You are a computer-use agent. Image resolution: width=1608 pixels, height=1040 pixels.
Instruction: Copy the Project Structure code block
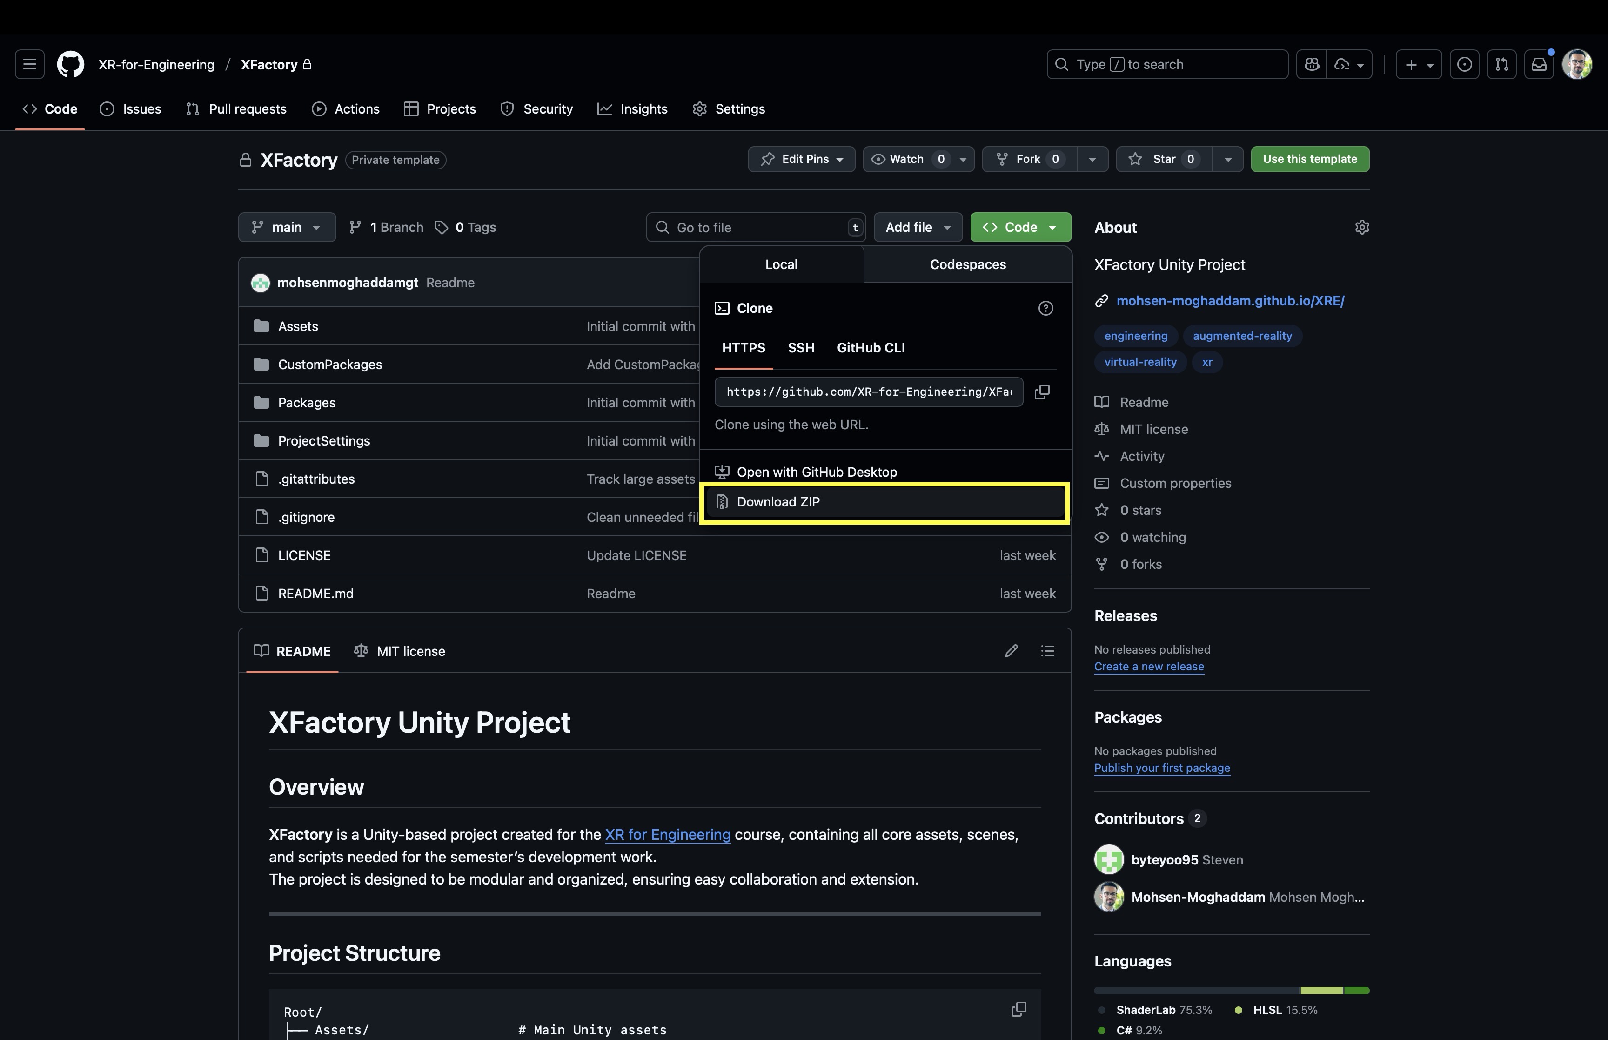pyautogui.click(x=1018, y=1009)
